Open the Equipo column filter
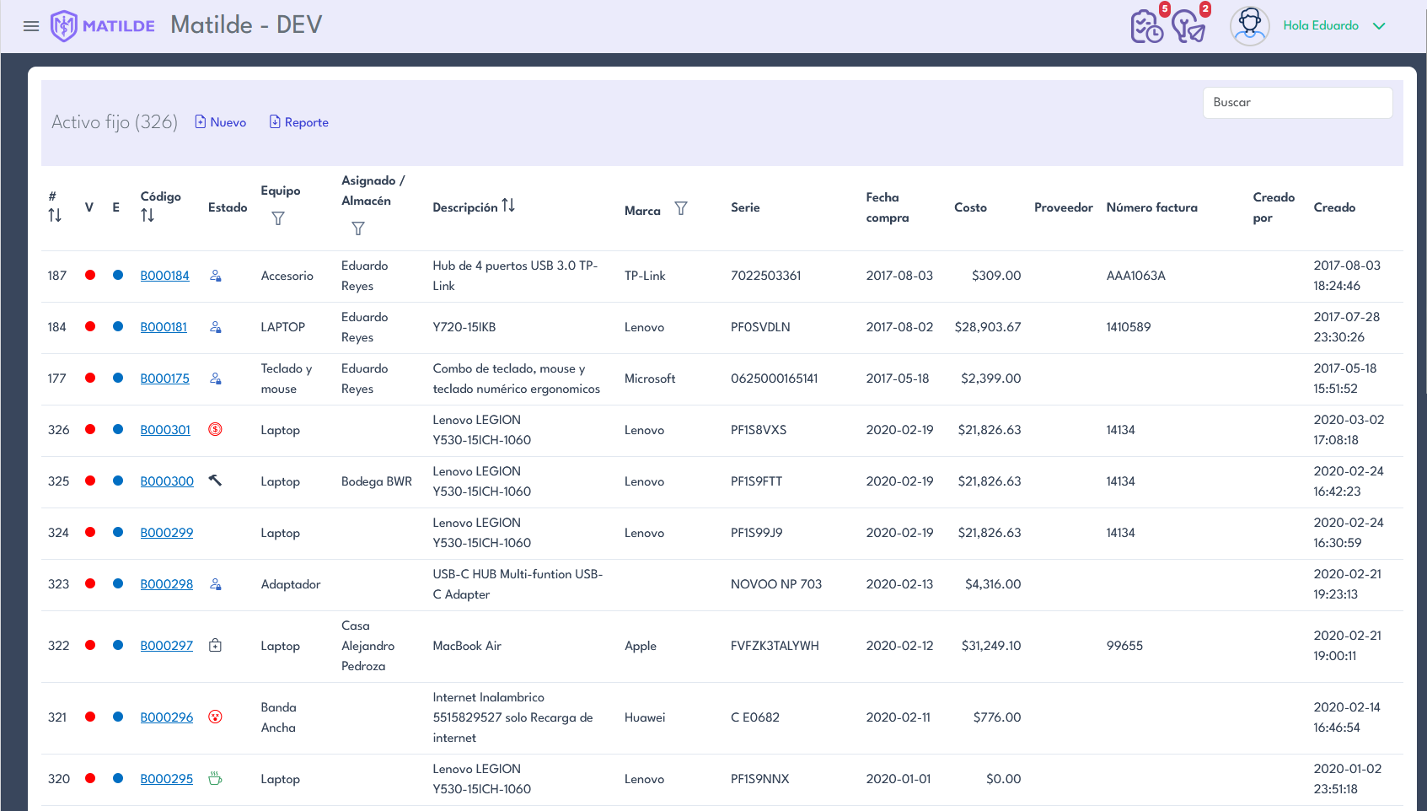Image resolution: width=1427 pixels, height=811 pixels. [x=278, y=218]
